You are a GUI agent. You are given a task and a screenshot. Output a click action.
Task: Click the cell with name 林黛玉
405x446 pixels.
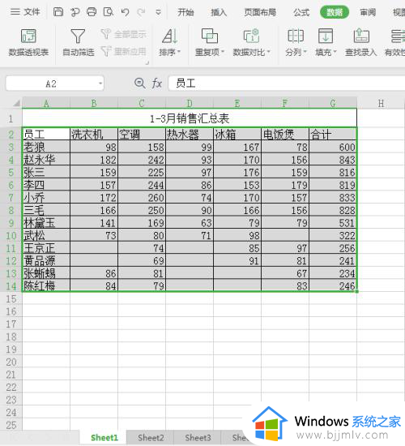point(46,223)
